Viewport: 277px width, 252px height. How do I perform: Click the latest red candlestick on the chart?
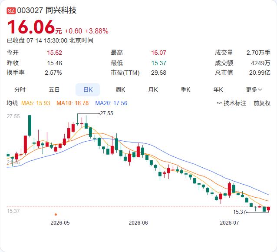click(268, 209)
